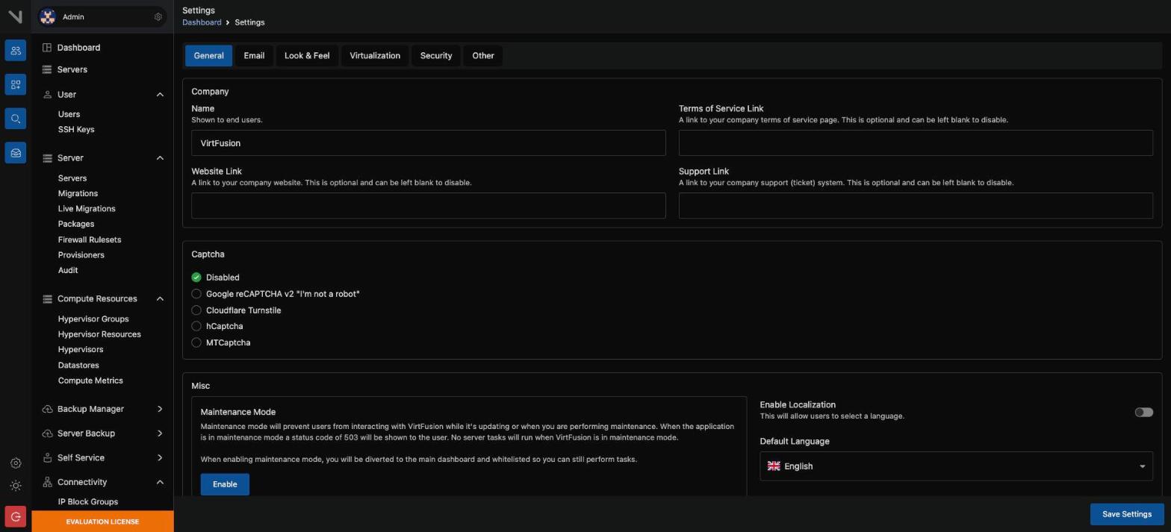Open Firewall Rulesets in the sidebar

coord(90,240)
